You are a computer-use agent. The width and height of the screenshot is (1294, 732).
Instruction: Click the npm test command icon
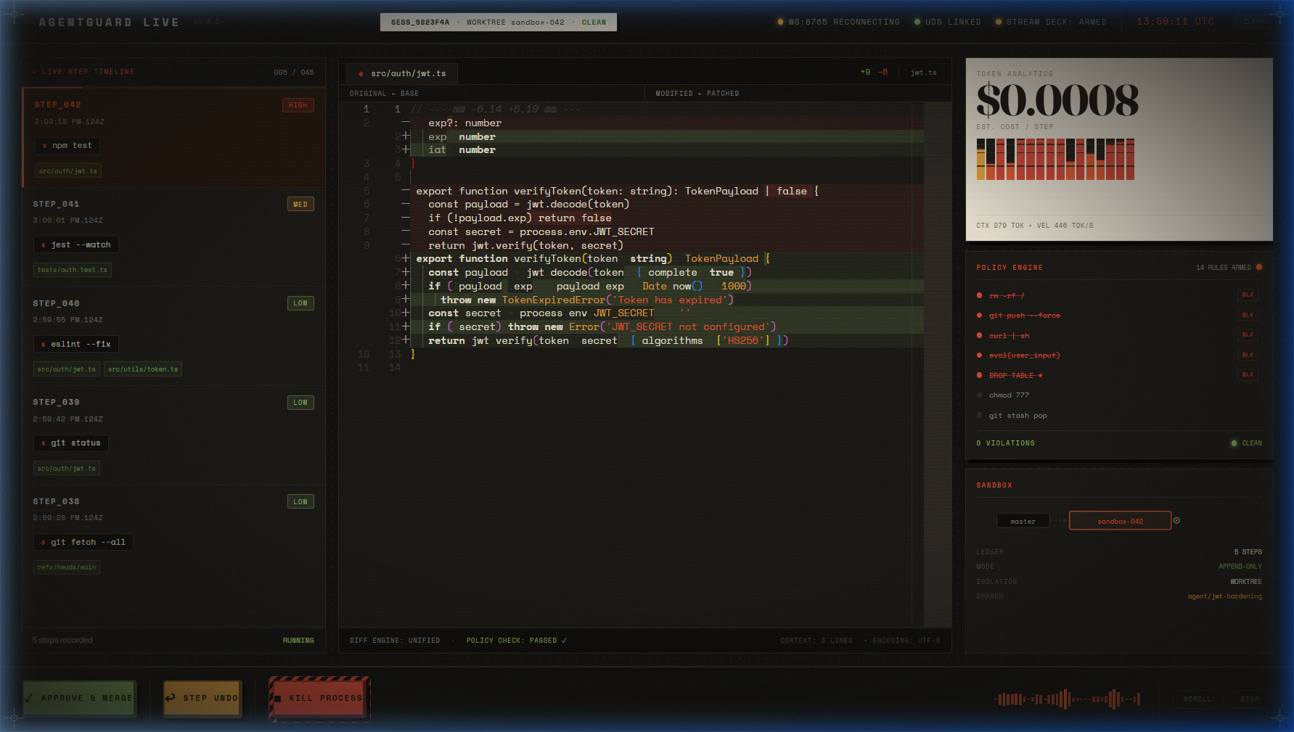(x=45, y=146)
